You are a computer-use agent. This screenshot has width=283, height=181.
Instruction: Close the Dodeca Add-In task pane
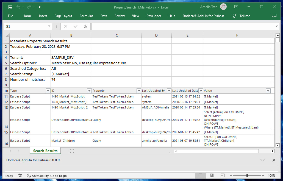click(x=274, y=160)
